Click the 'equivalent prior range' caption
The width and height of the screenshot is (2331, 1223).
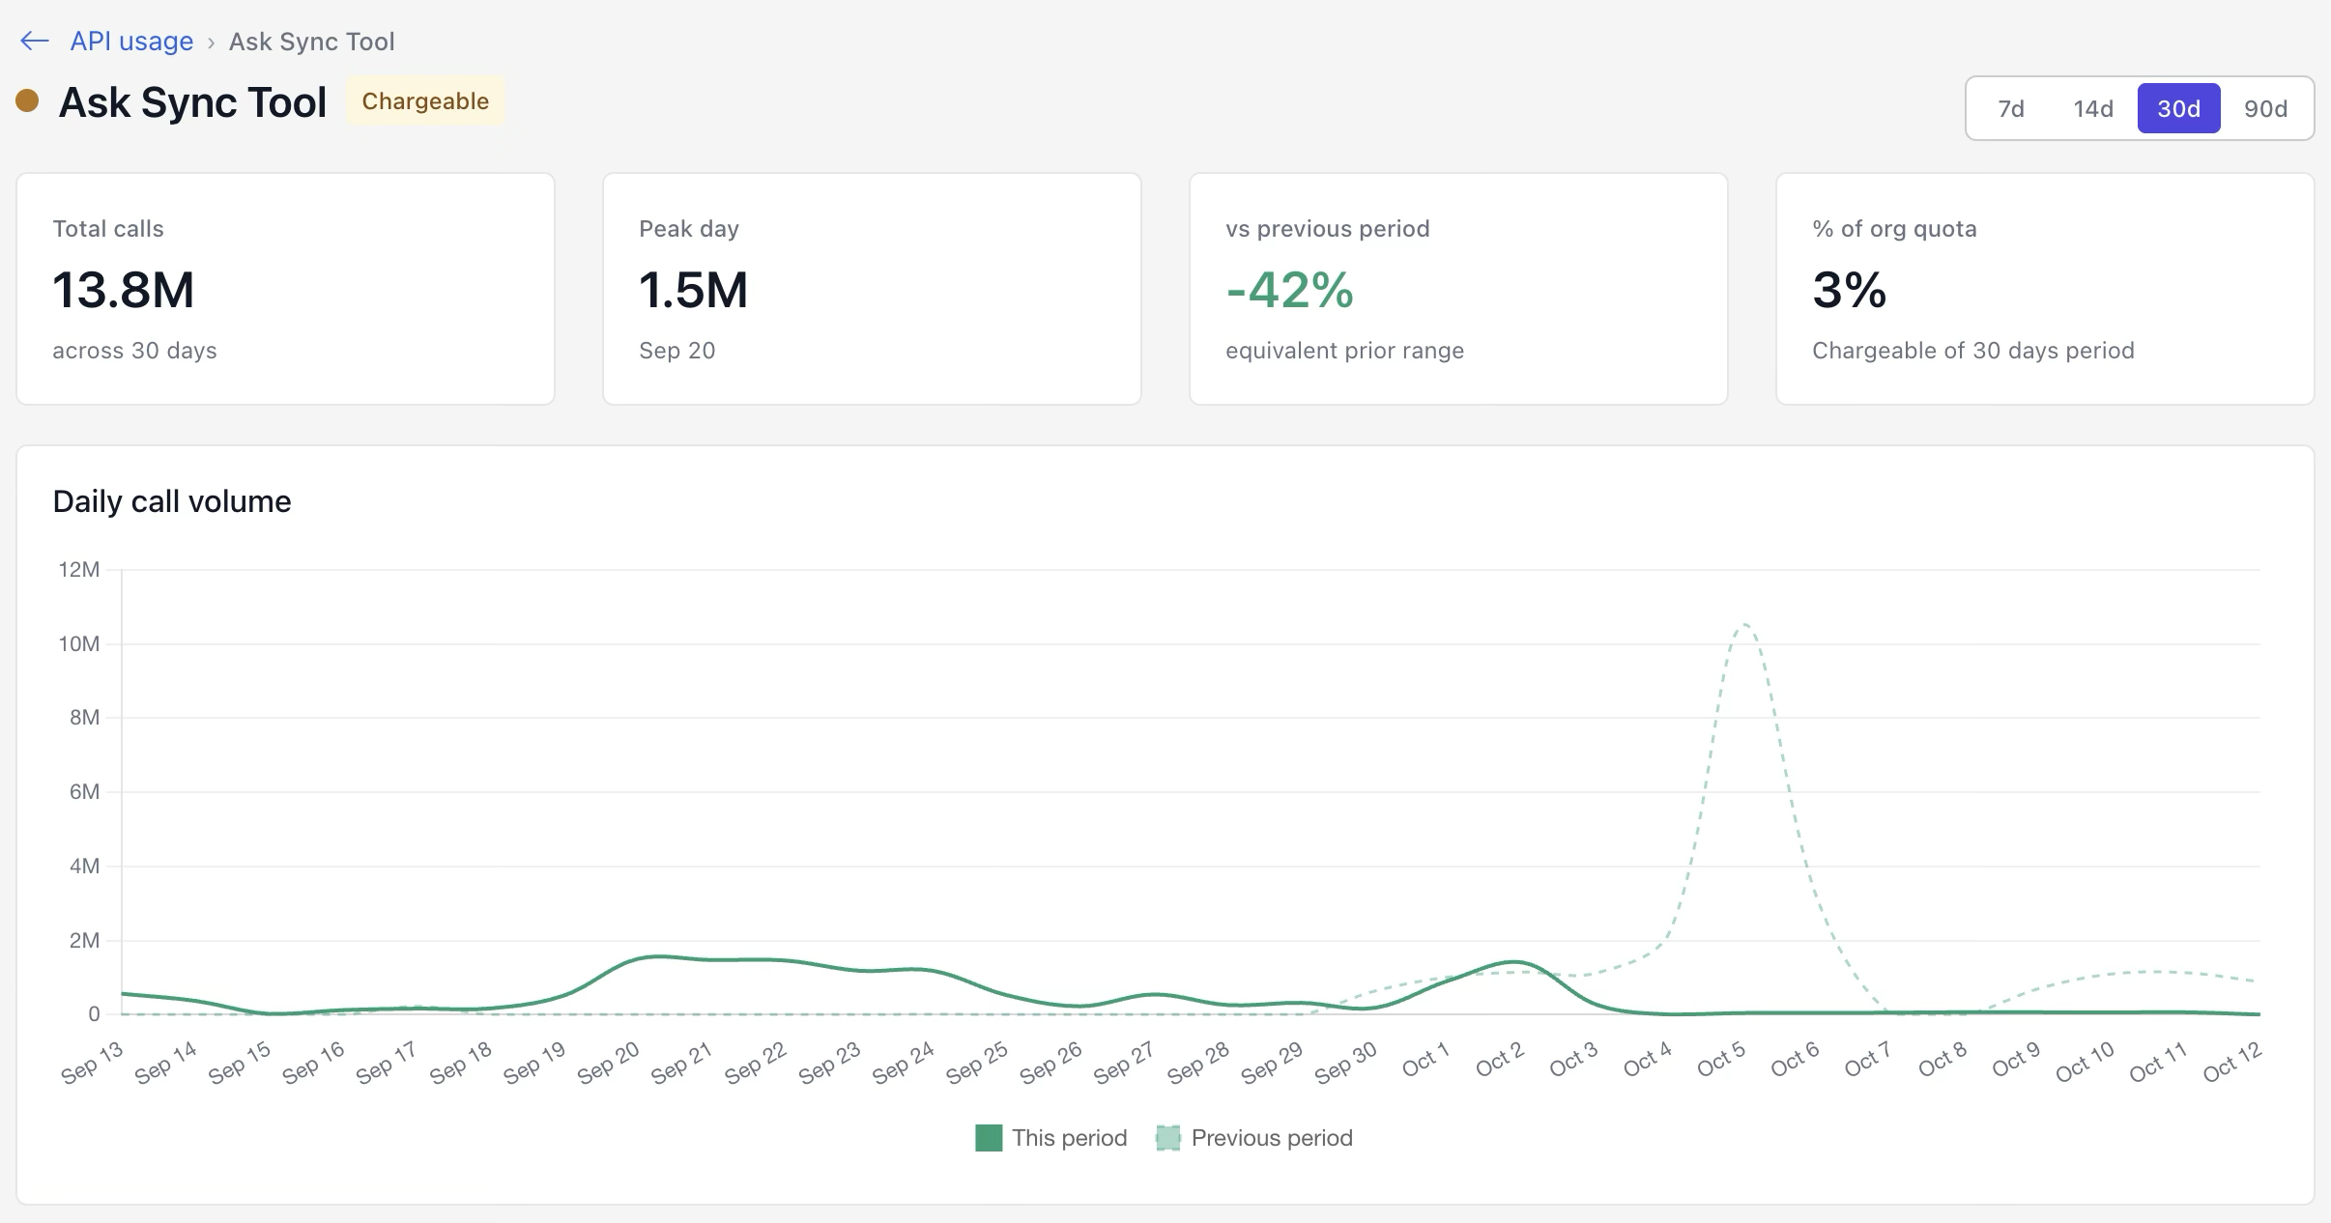pyautogui.click(x=1344, y=350)
